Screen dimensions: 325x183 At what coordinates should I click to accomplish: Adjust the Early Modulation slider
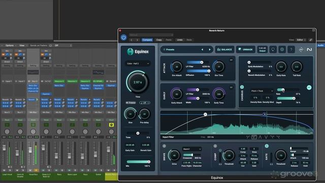pyautogui.click(x=259, y=62)
